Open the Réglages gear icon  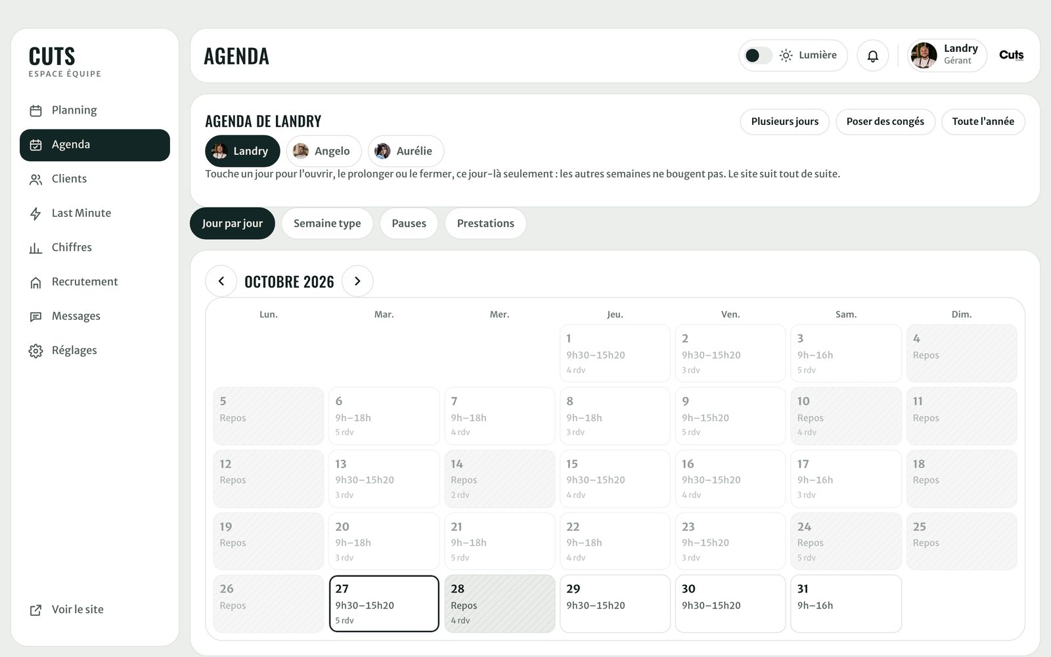35,351
